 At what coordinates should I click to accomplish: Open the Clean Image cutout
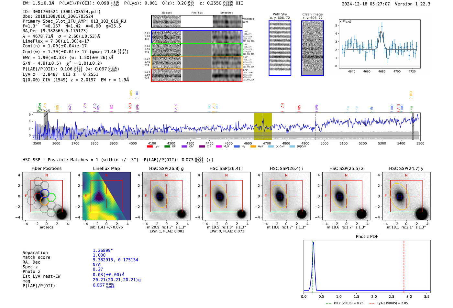click(x=313, y=48)
